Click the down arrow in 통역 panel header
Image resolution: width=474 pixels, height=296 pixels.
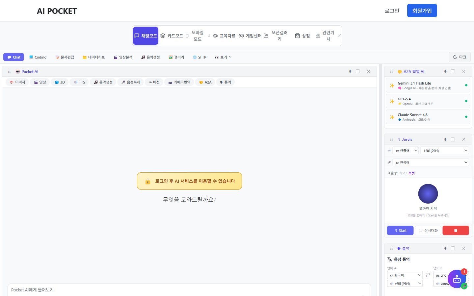[x=445, y=248]
